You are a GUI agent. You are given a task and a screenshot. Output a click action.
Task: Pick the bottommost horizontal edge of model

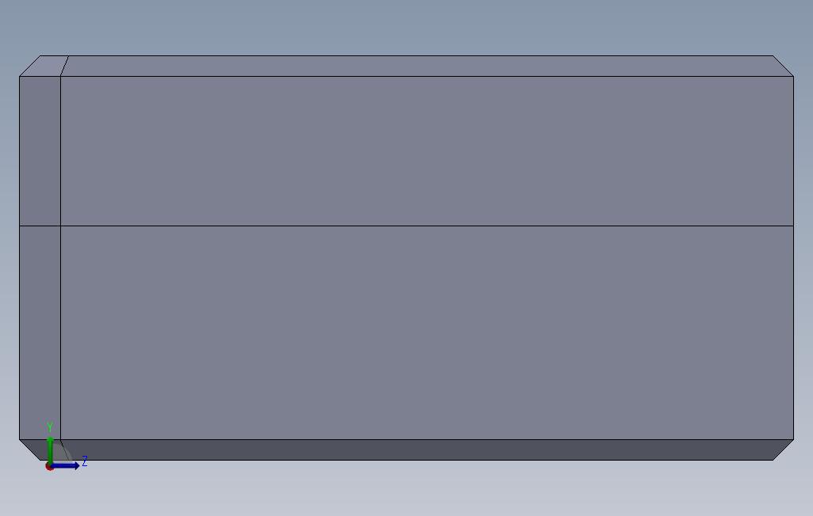pos(406,460)
